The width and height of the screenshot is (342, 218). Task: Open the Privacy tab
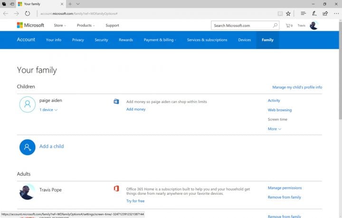(78, 40)
